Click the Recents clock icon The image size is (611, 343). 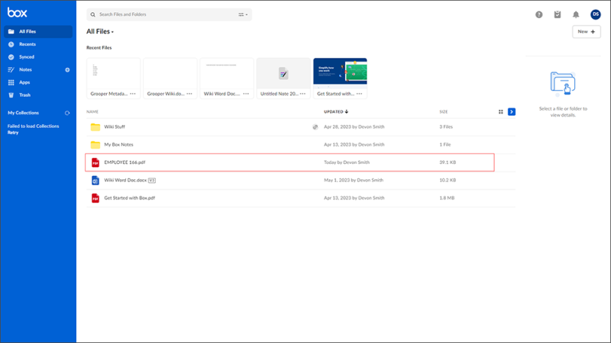tap(11, 44)
